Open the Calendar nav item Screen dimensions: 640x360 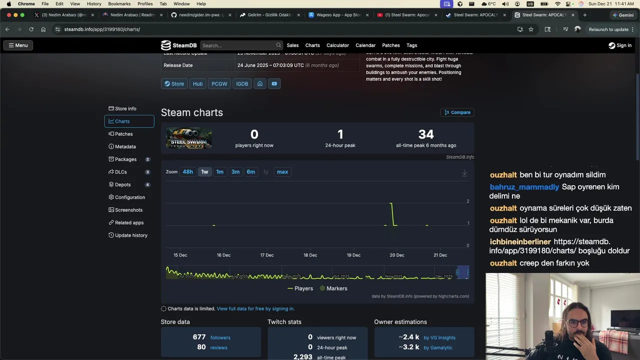pyautogui.click(x=365, y=45)
